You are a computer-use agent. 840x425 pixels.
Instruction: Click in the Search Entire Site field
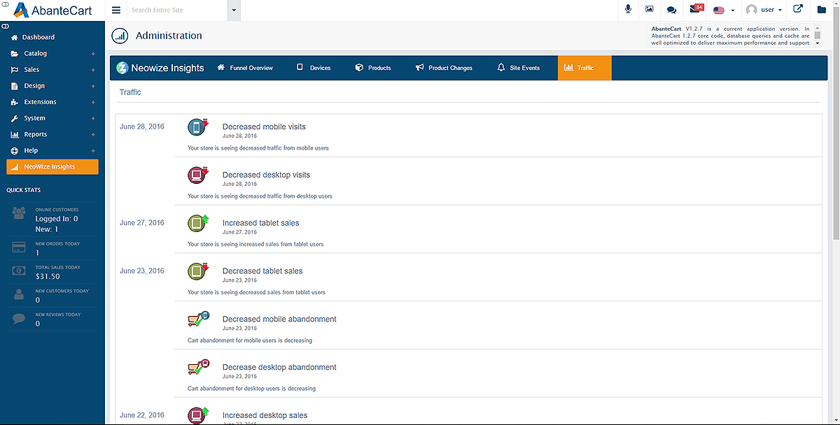pos(177,10)
